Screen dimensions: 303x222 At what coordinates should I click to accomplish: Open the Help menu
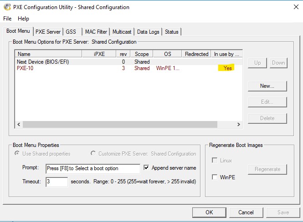coord(23,19)
